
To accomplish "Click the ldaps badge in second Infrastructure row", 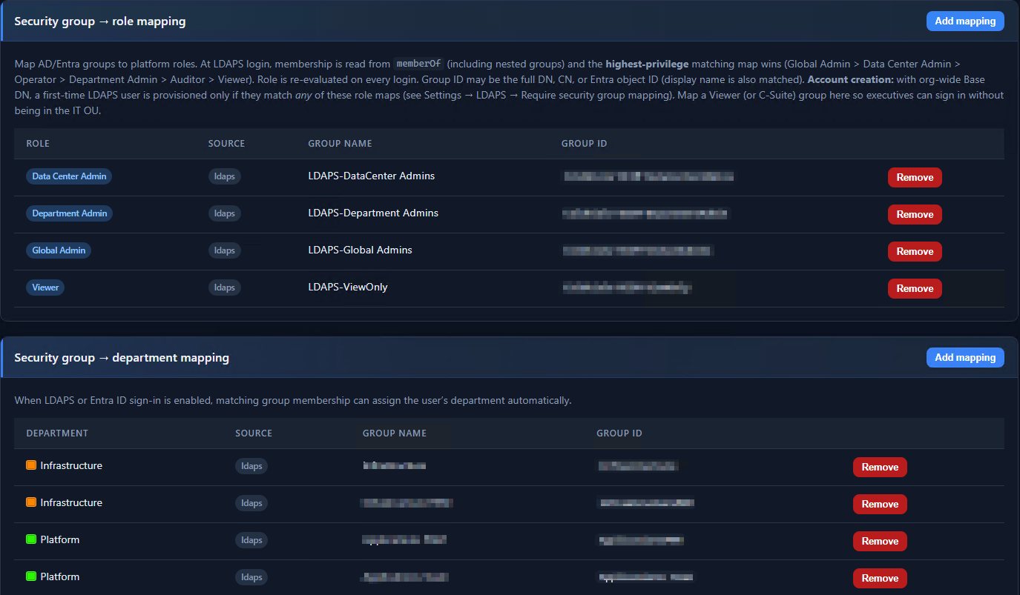I will (251, 503).
